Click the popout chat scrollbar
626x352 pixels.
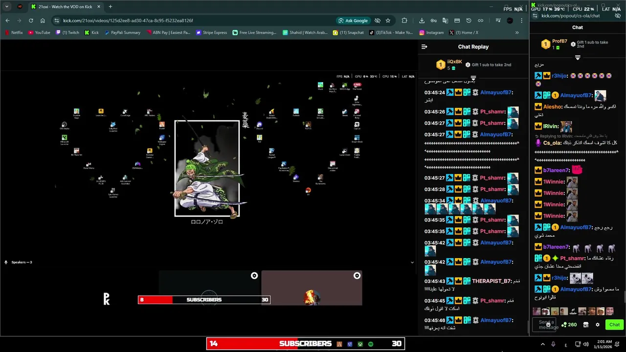624,297
